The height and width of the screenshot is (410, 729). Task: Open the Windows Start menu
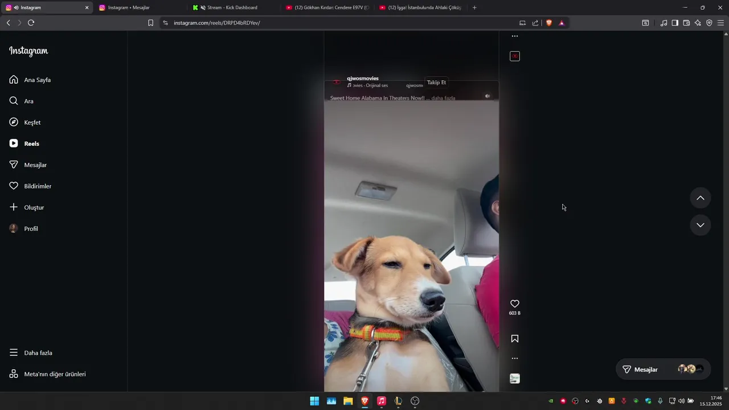pos(314,401)
